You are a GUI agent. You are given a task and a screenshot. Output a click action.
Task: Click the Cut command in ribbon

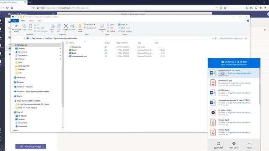pos(37,25)
